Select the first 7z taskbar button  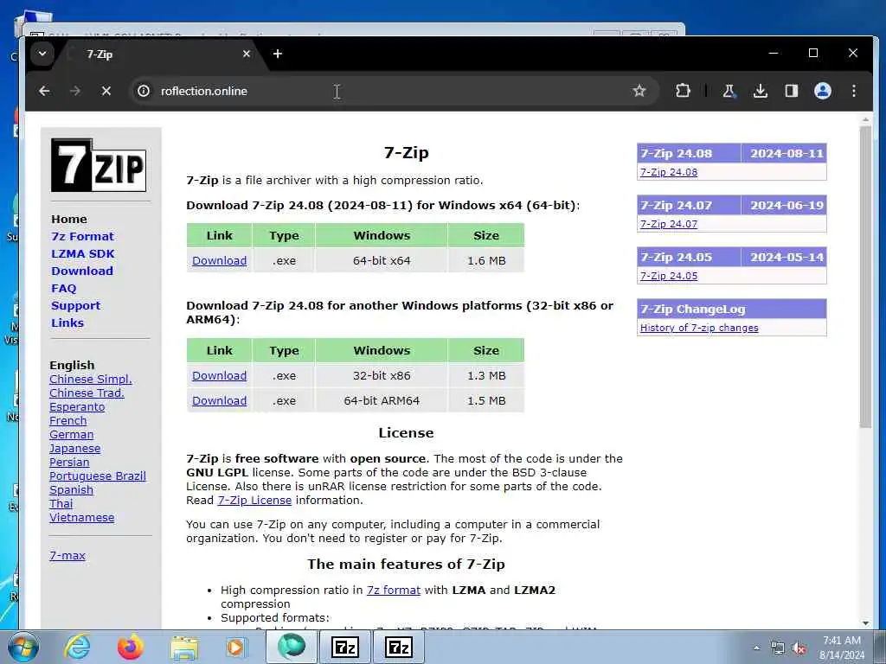[x=345, y=647]
